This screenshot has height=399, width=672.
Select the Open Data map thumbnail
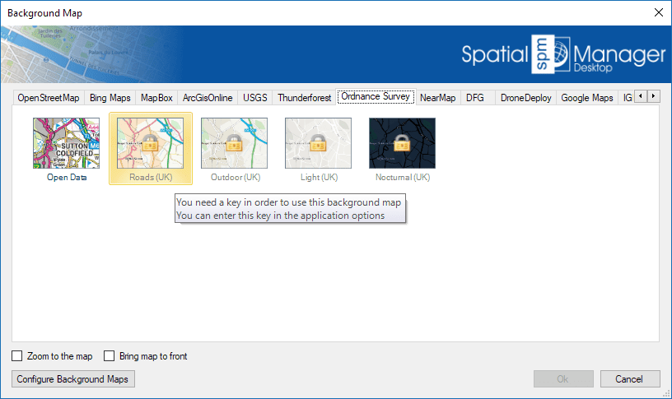pyautogui.click(x=66, y=143)
